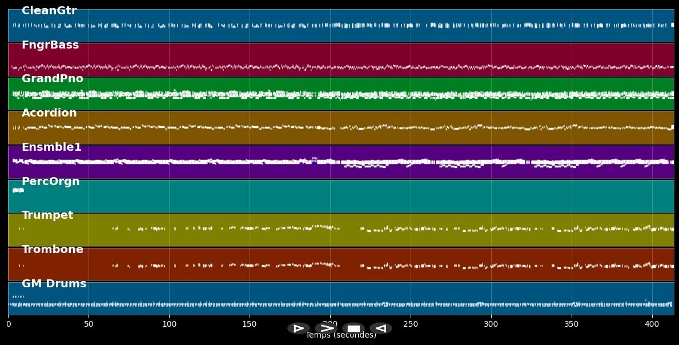Click the Temps (secondes) axis label

(x=341, y=336)
